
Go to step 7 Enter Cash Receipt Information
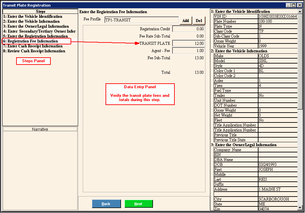[x=33, y=46]
